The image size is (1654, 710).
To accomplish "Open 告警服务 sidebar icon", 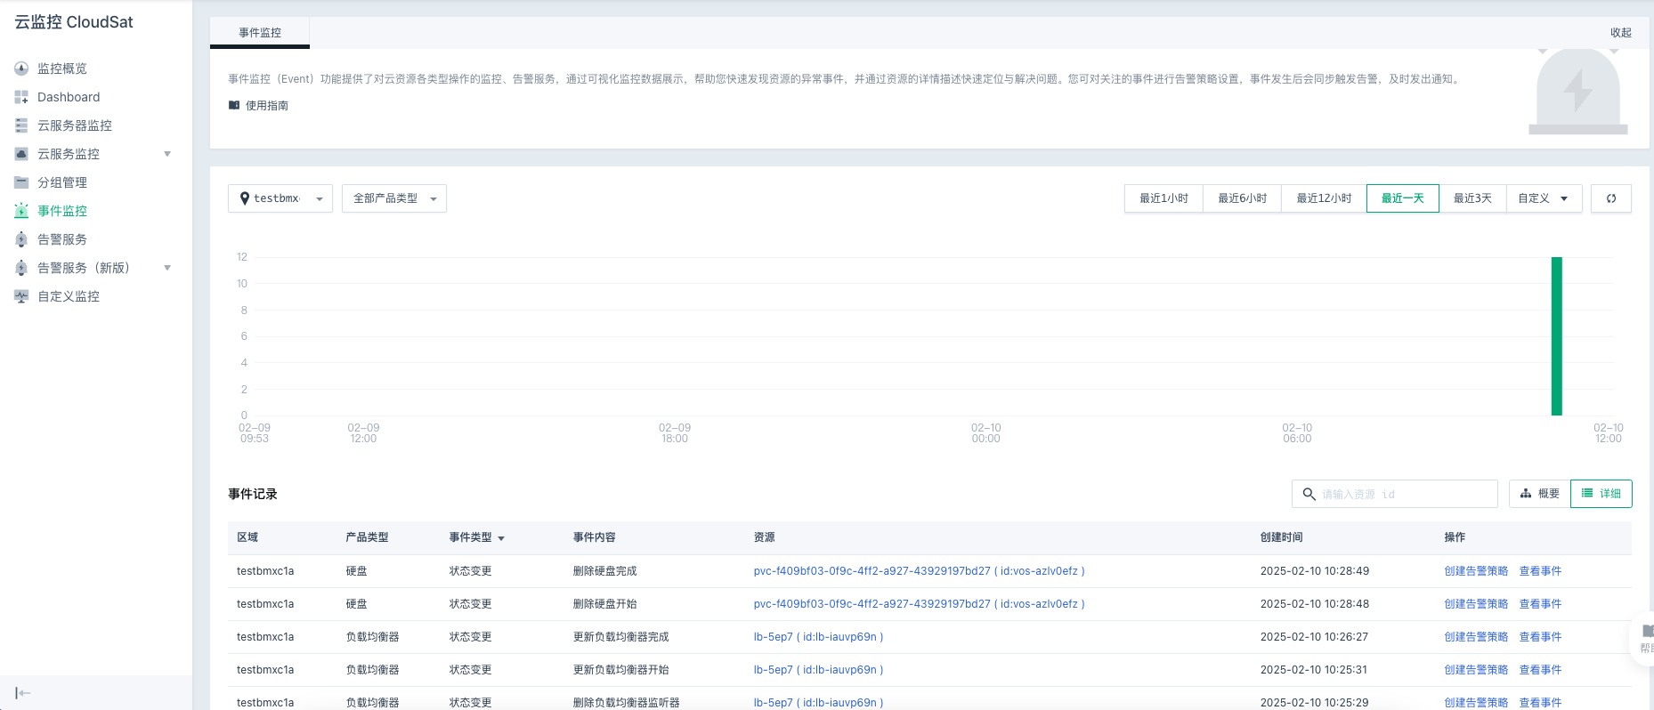I will coord(21,239).
